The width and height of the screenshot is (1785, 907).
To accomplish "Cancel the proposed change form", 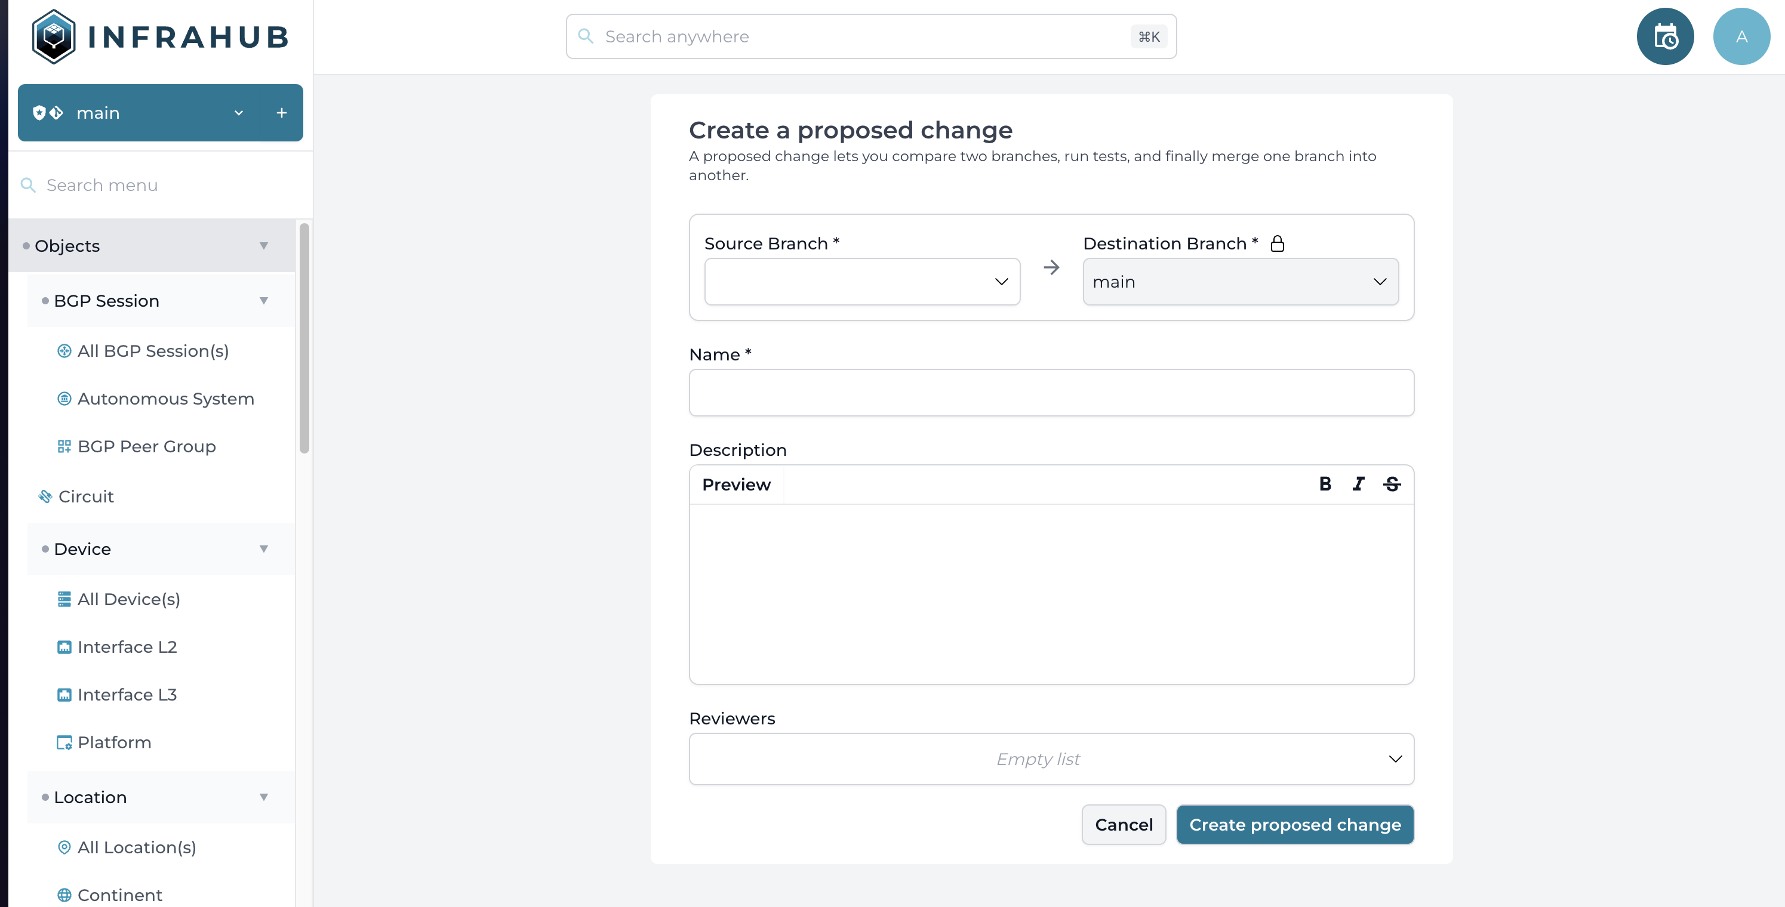I will point(1124,825).
